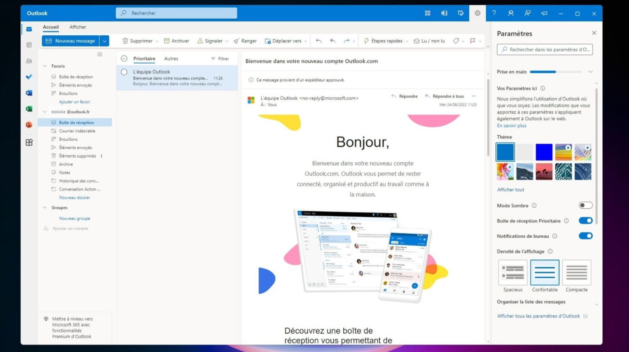This screenshot has height=352, width=629.
Task: Collapse the Favoris section
Action: (x=44, y=66)
